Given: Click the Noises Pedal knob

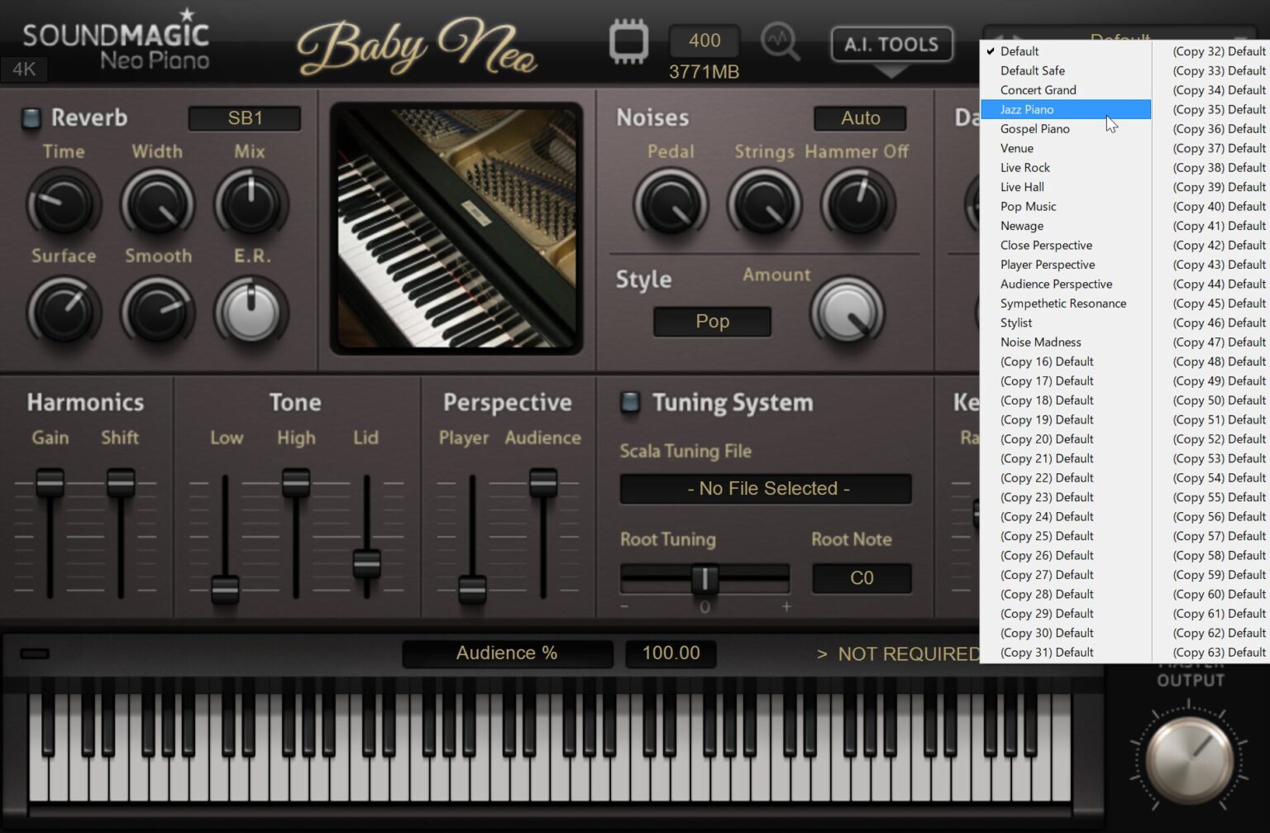Looking at the screenshot, I should (671, 204).
